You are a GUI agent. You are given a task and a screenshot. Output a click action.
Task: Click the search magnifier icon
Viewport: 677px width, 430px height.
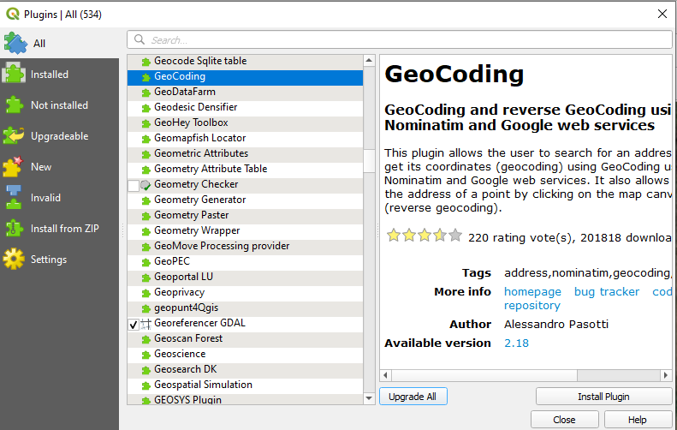pos(140,39)
